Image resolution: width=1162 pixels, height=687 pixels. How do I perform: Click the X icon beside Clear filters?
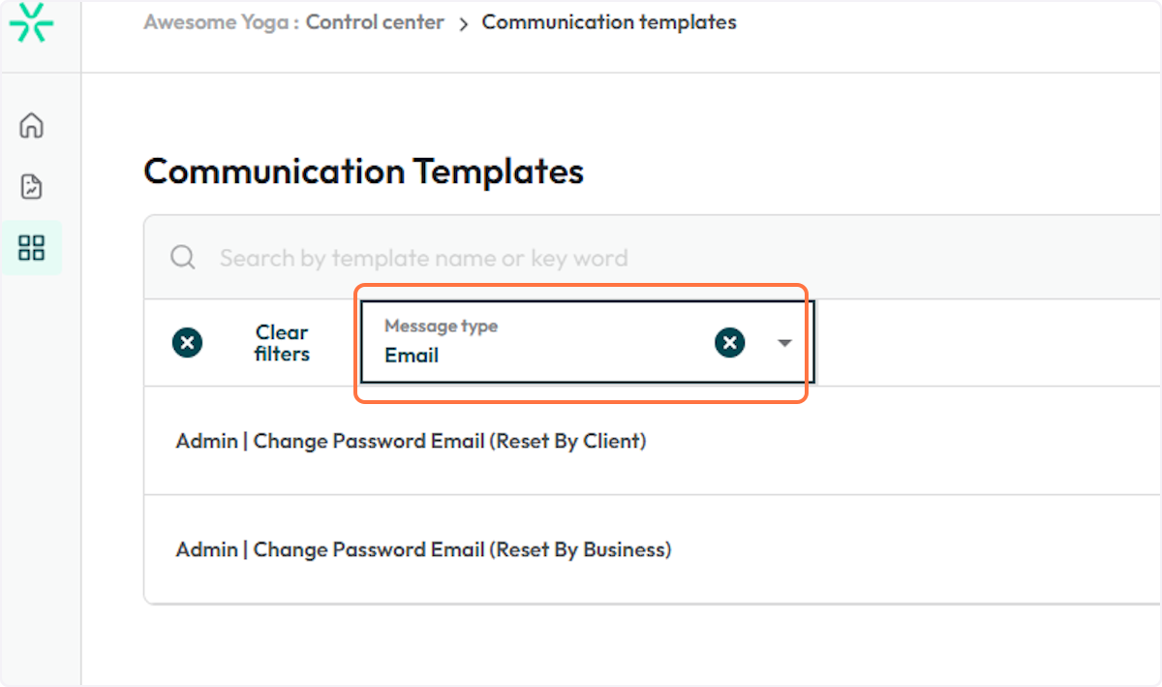(187, 343)
